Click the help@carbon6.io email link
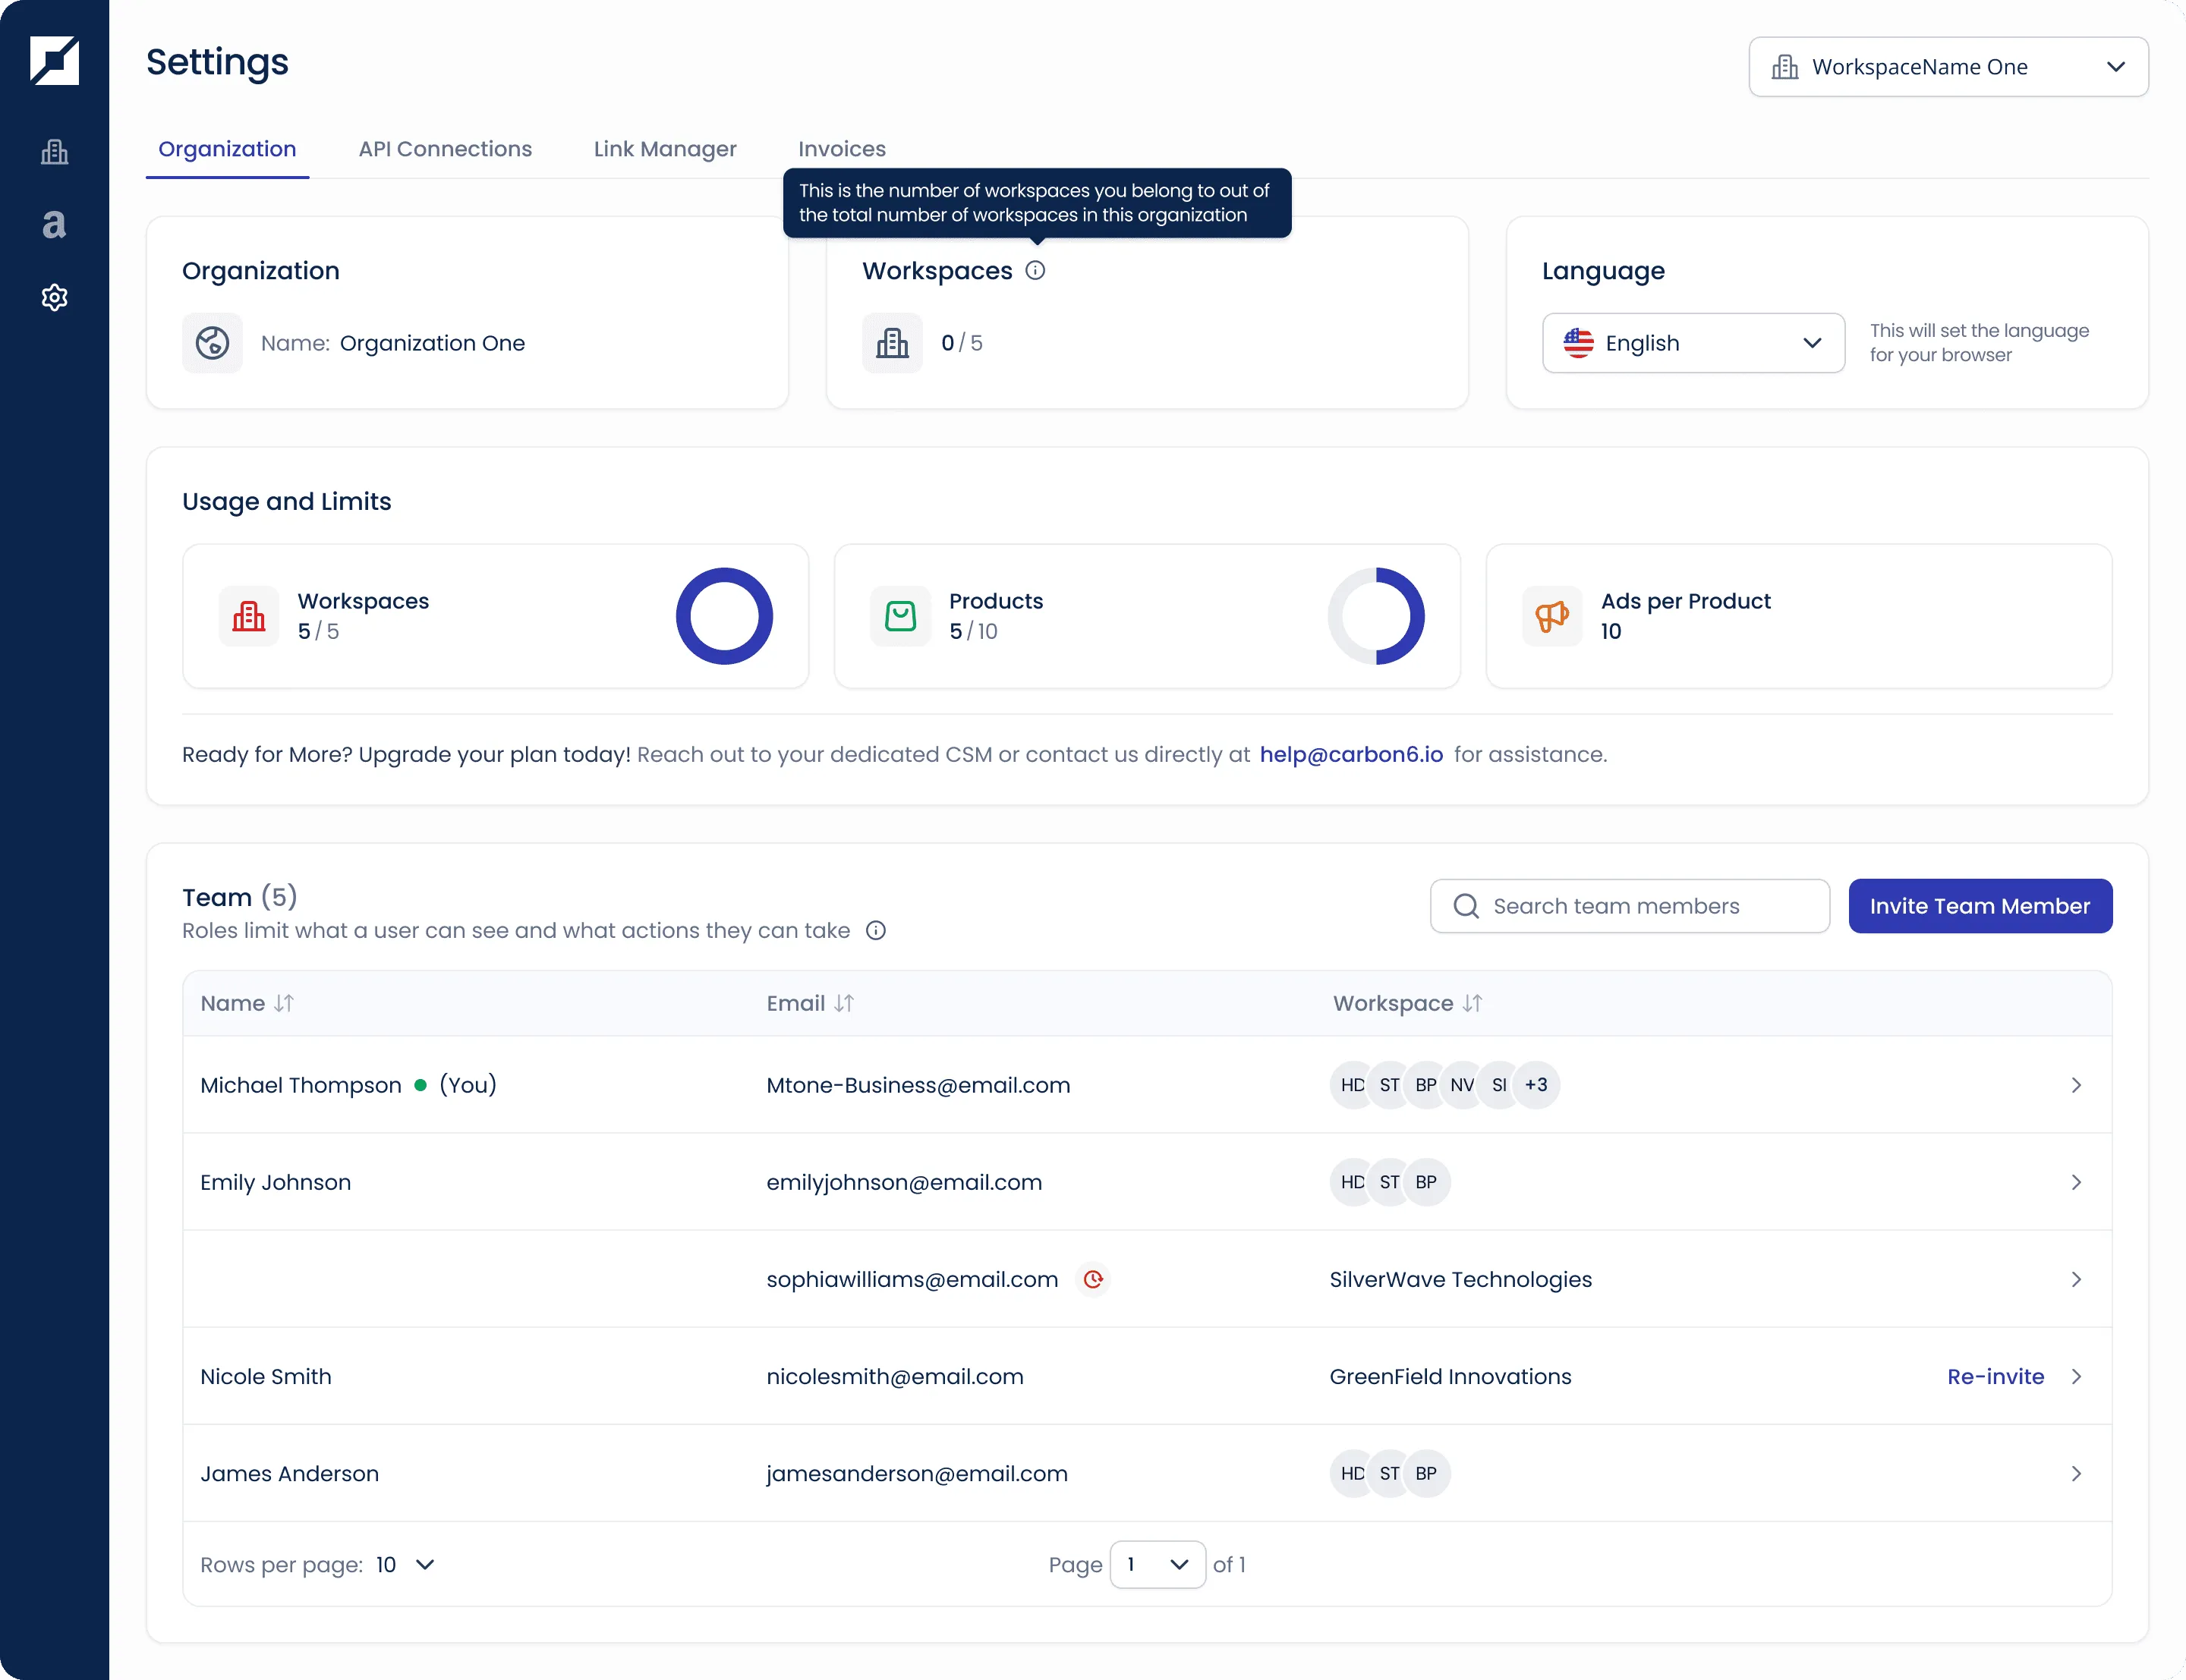 click(x=1351, y=754)
